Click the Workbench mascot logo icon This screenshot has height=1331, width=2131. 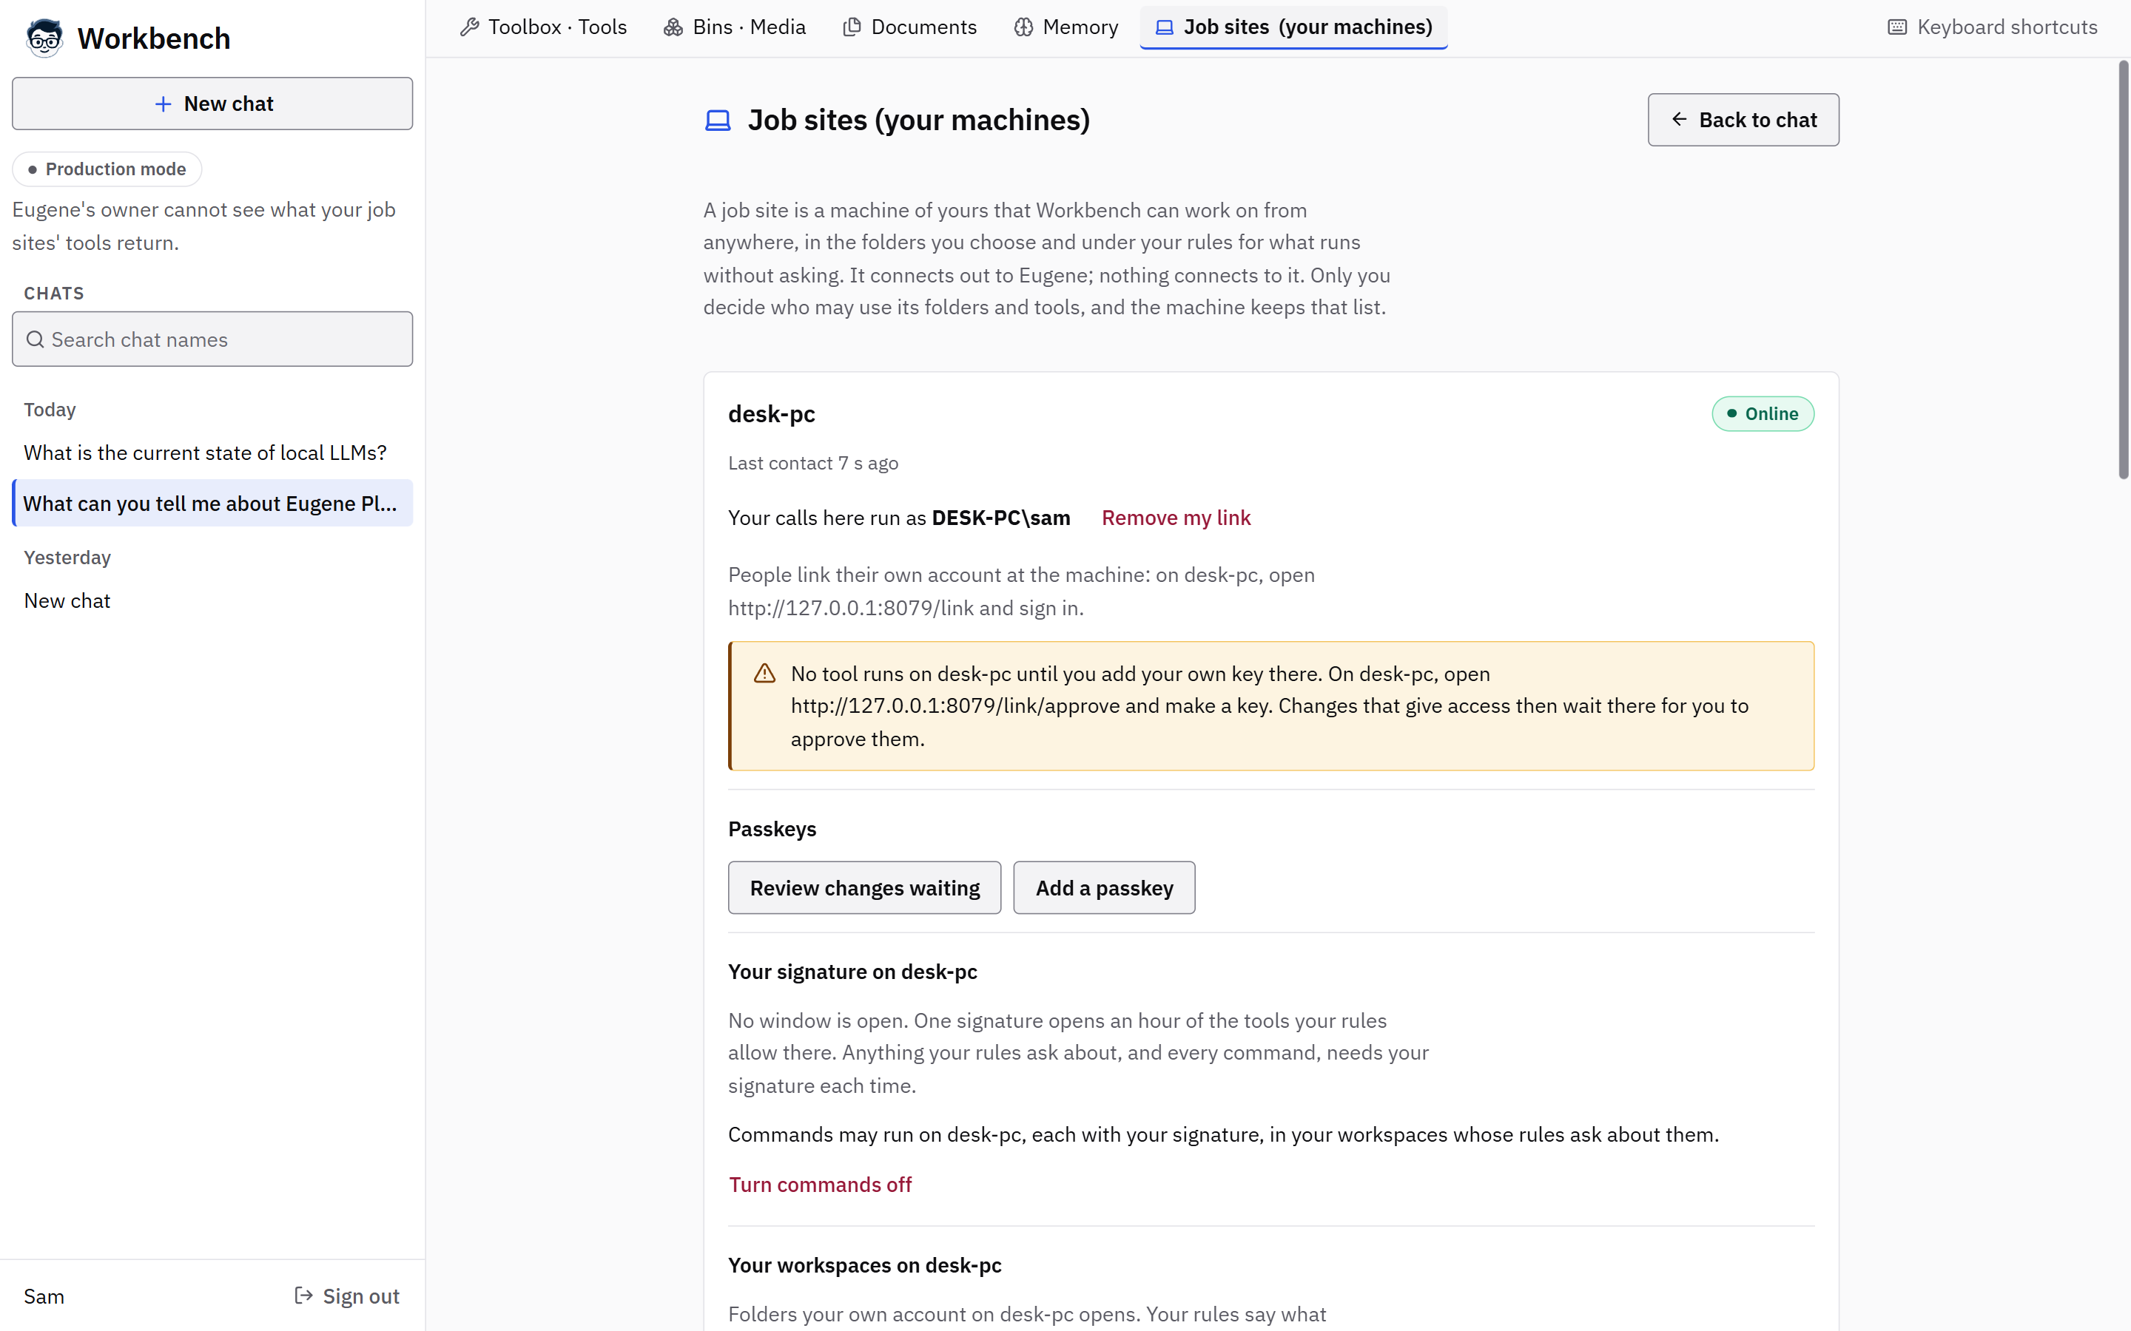pyautogui.click(x=44, y=38)
